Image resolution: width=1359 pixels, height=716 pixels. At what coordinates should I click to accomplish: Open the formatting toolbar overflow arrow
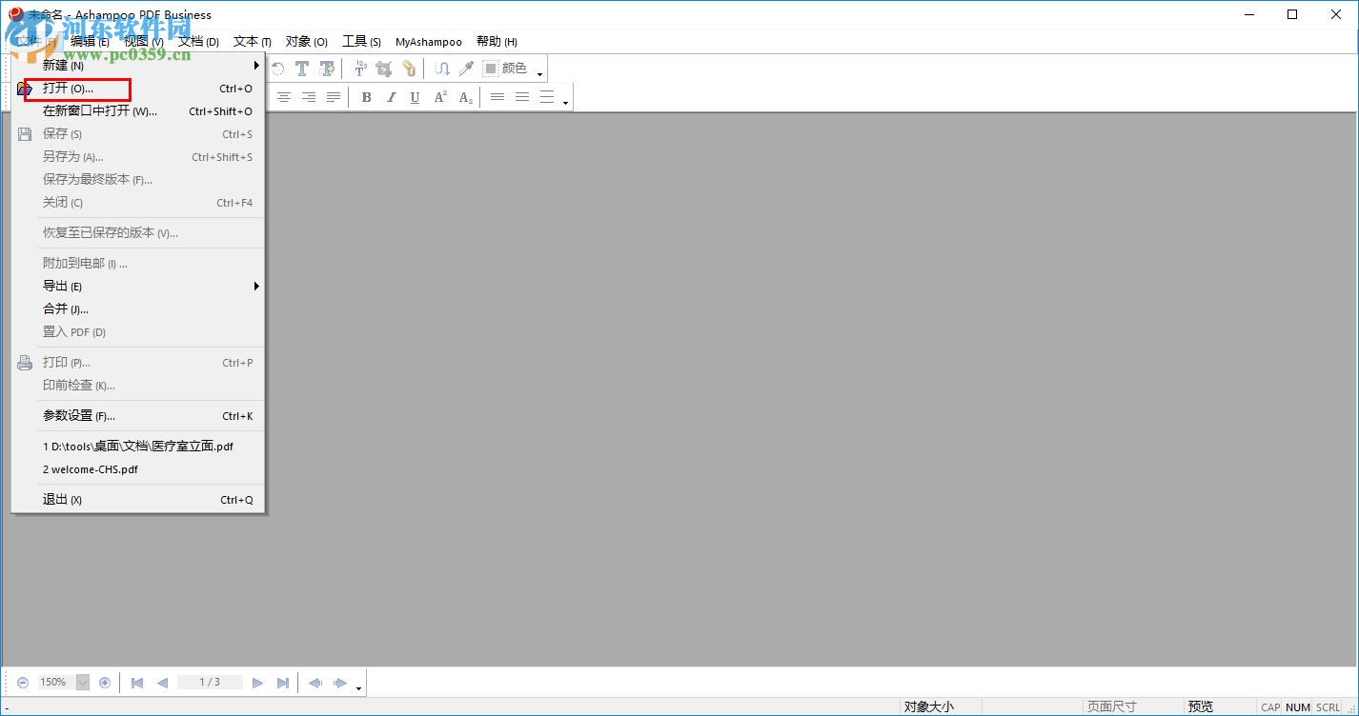[x=565, y=103]
